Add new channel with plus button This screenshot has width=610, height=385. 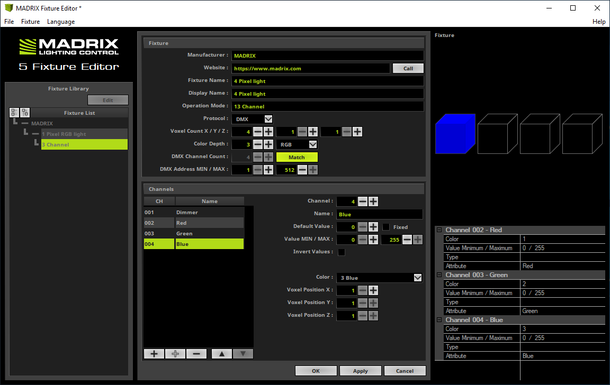coord(154,354)
